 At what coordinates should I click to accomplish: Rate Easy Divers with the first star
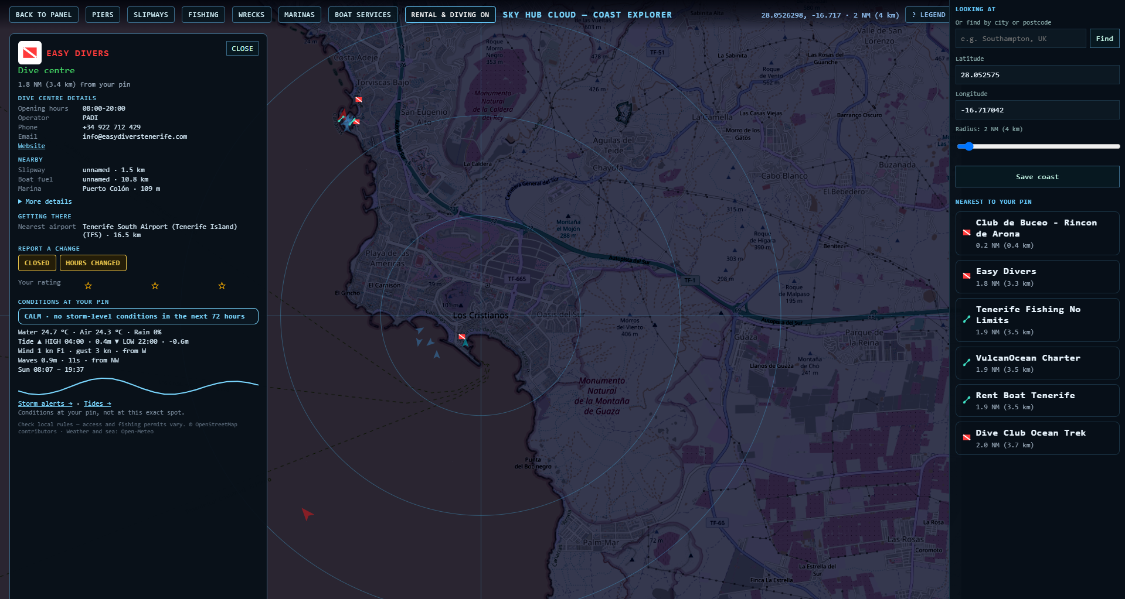pos(88,286)
